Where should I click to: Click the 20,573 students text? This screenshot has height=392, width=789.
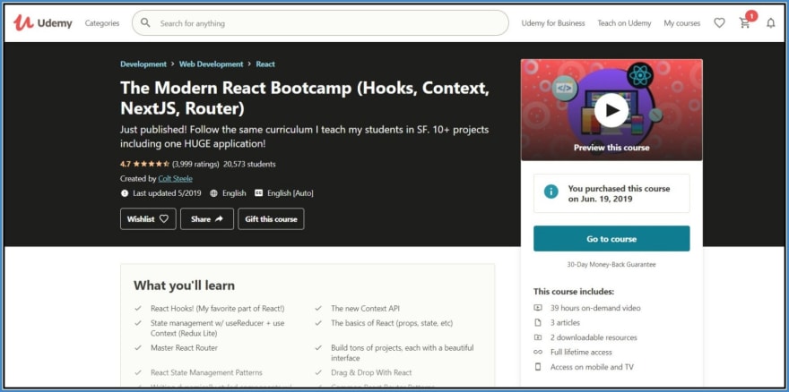pos(249,164)
